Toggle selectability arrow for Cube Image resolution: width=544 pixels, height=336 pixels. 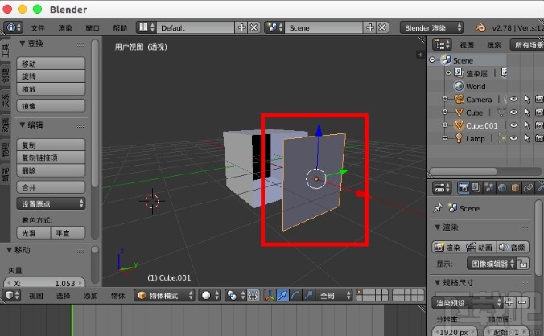coord(527,113)
